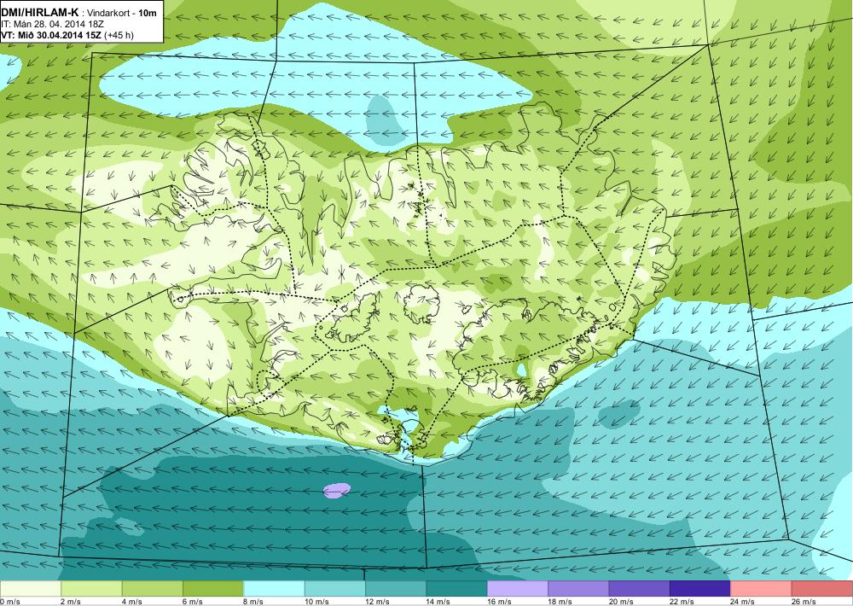Click the '(+45 h)' forecast offset text
Screen dimensions: 853x606
tap(119, 35)
